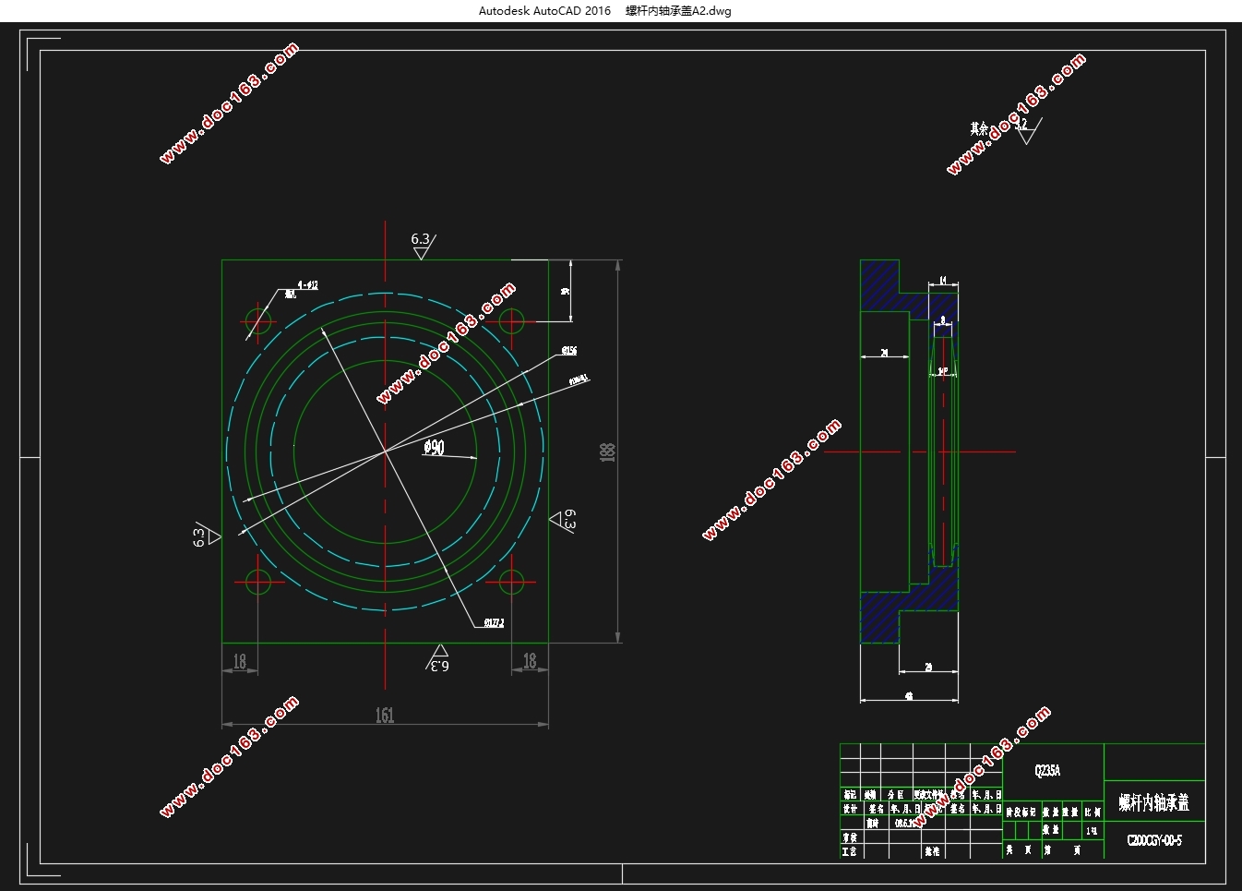This screenshot has height=891, width=1242.
Task: Click the 6.3 roughness symbol on left edge
Action: 207,536
